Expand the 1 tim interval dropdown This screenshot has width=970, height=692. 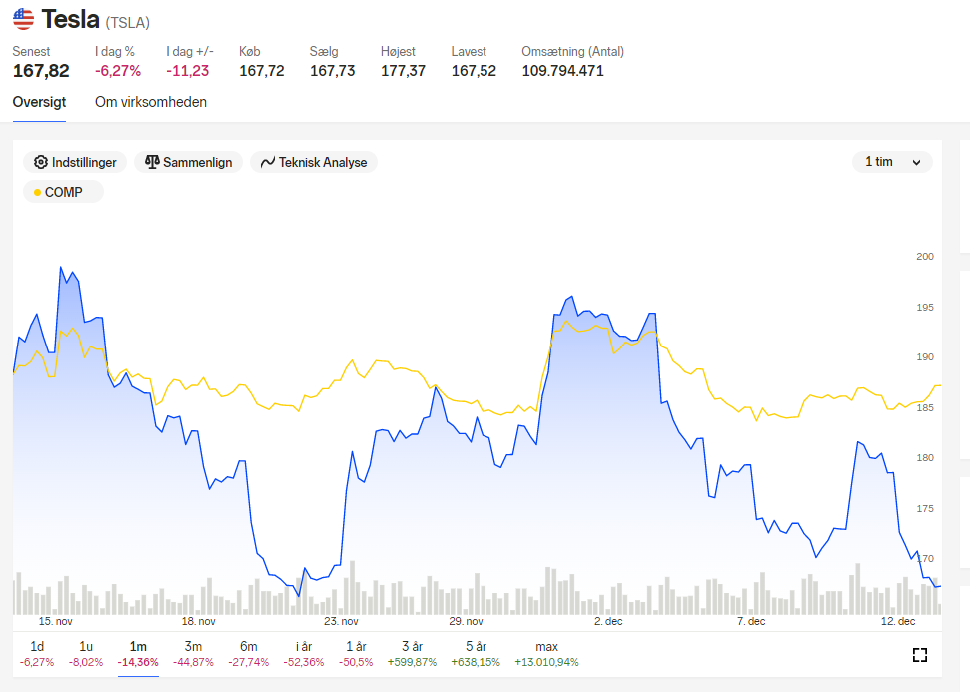click(x=892, y=162)
